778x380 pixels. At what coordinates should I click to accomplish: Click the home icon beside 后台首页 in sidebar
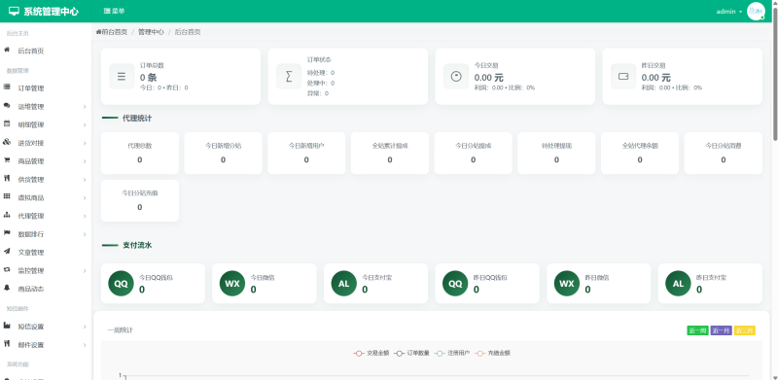tap(7, 51)
